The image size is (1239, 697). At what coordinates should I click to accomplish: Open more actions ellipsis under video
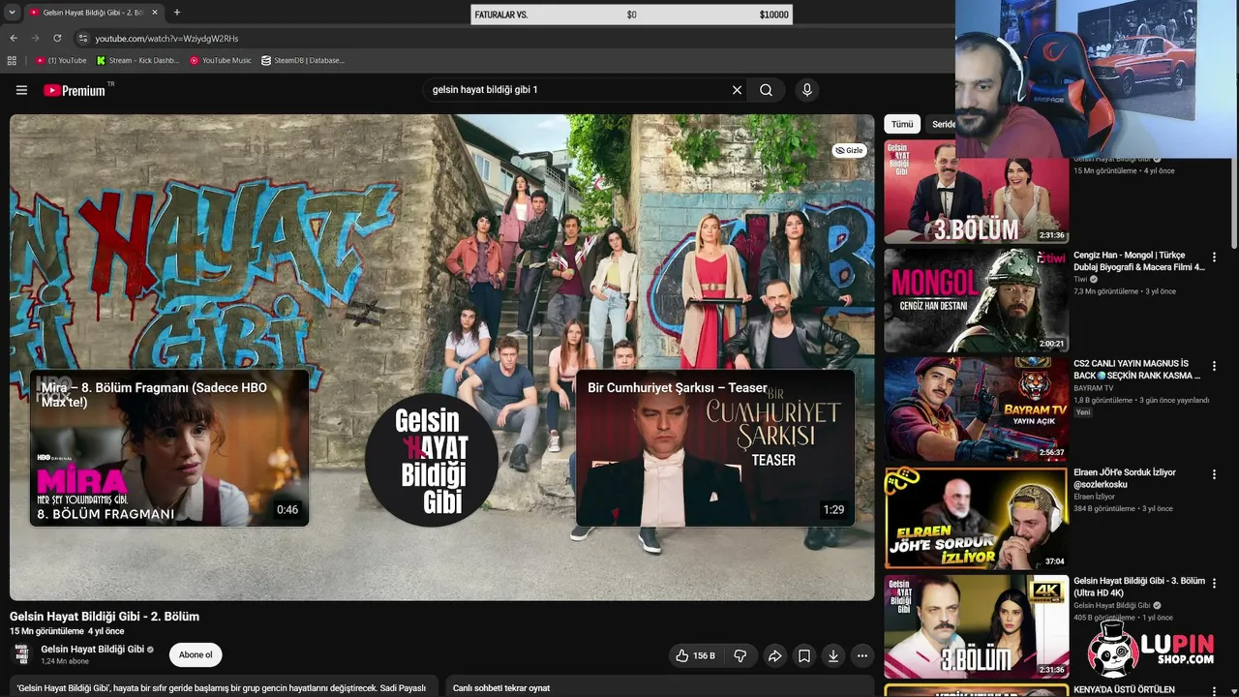tap(861, 655)
